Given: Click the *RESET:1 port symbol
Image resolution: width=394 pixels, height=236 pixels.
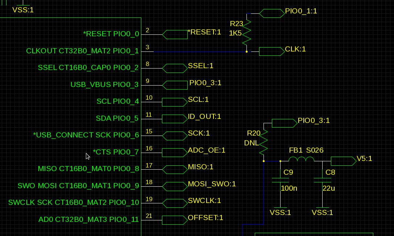Looking at the screenshot, I should (x=175, y=35).
